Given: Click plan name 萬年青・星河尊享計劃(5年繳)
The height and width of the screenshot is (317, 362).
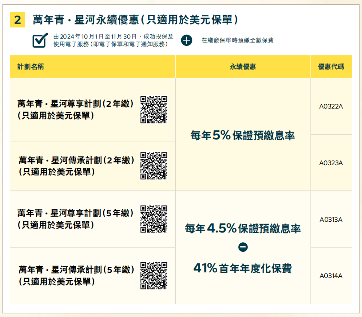Looking at the screenshot, I should click(x=75, y=213).
